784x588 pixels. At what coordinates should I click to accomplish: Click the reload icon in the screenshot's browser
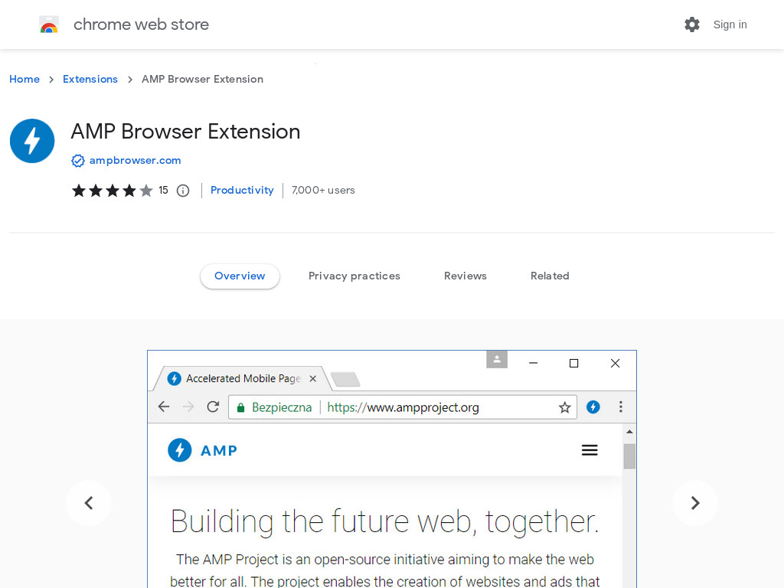pyautogui.click(x=213, y=407)
